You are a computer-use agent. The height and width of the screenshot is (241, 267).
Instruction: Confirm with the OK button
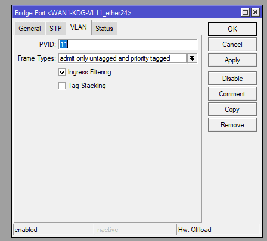tap(232, 29)
